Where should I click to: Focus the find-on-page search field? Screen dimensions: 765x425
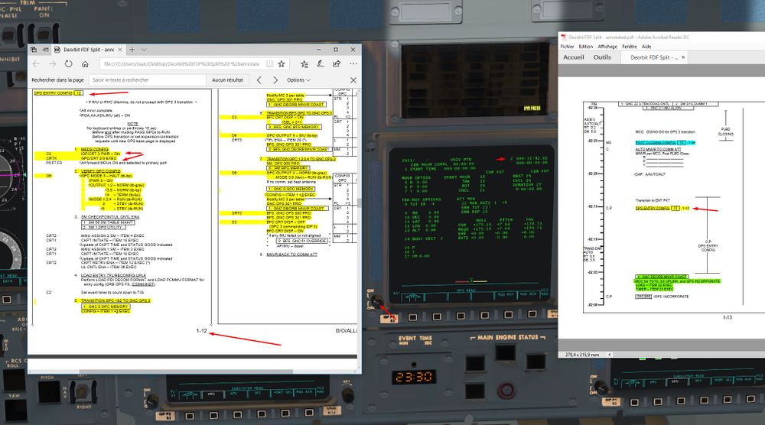point(147,80)
